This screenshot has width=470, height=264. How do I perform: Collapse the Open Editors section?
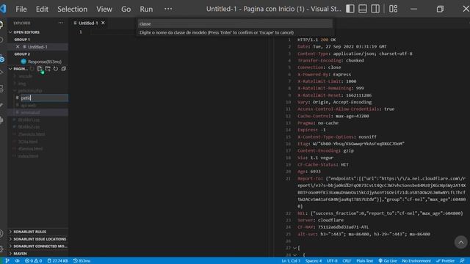tap(26, 32)
